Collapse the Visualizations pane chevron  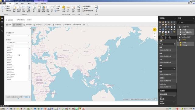[175, 18]
